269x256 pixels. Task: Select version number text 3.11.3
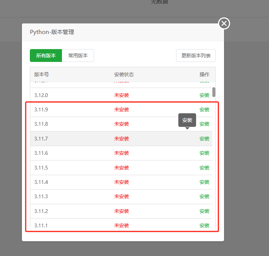click(41, 196)
